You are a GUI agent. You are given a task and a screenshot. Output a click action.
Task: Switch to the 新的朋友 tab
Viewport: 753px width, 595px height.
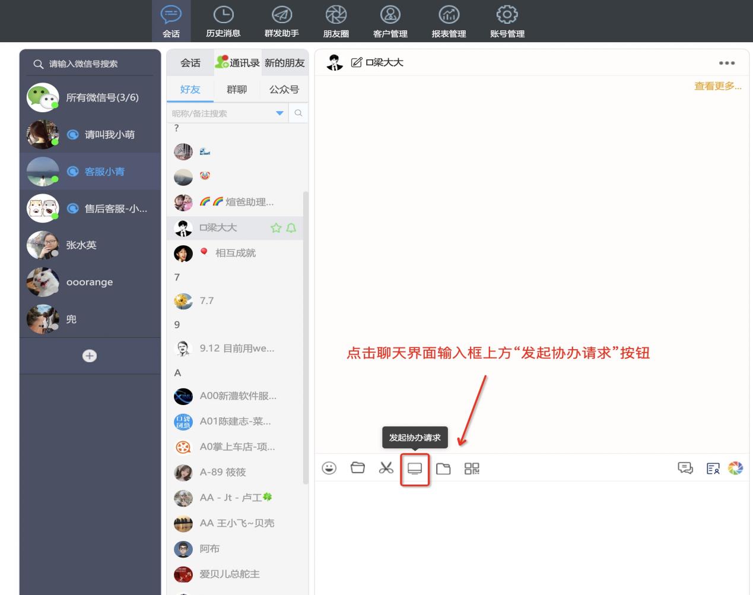tap(285, 63)
